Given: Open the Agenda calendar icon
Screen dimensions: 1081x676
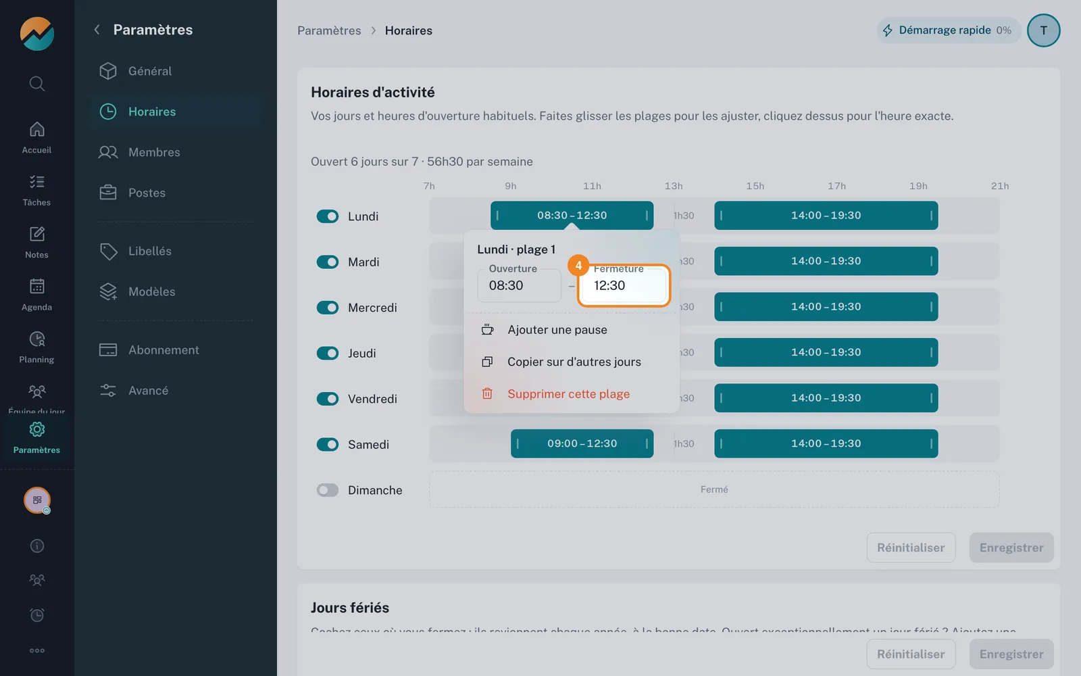Looking at the screenshot, I should 37,286.
